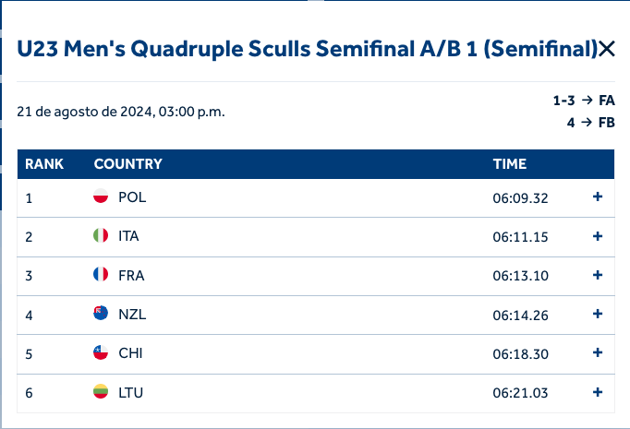Click the New Zealand flag icon
Image resolution: width=630 pixels, height=429 pixels.
[x=102, y=315]
